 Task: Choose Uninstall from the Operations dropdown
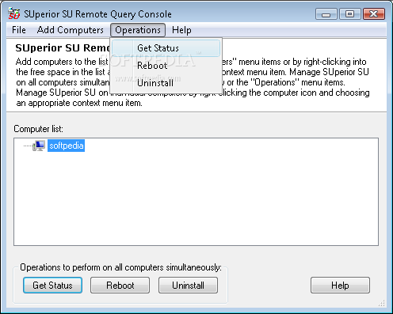166,83
